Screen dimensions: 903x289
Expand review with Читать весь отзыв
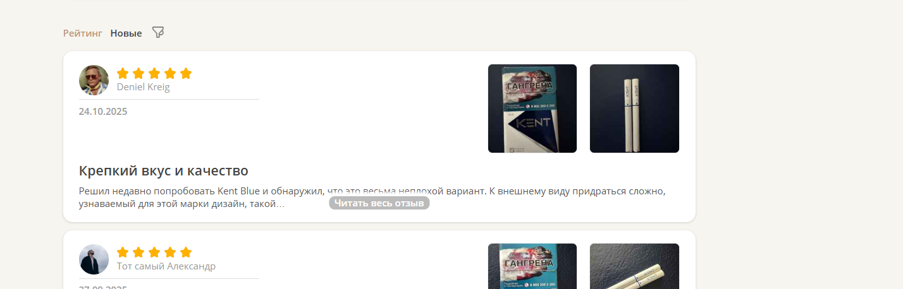click(379, 203)
